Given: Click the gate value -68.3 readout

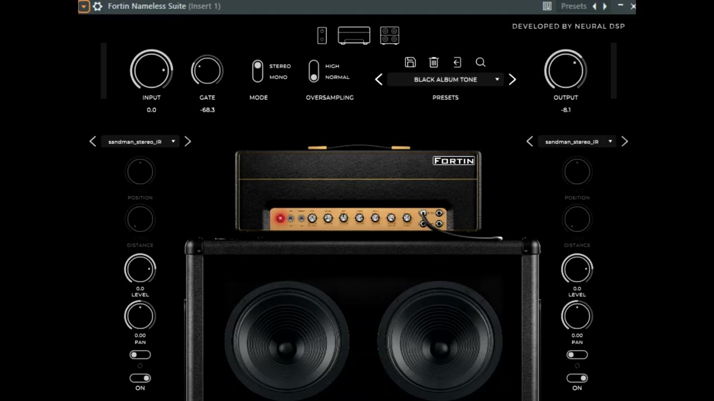Looking at the screenshot, I should point(207,110).
